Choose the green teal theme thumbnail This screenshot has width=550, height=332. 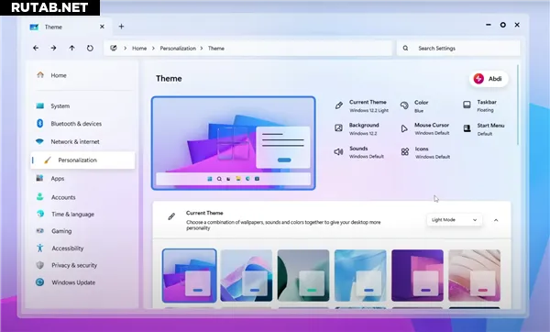click(303, 275)
